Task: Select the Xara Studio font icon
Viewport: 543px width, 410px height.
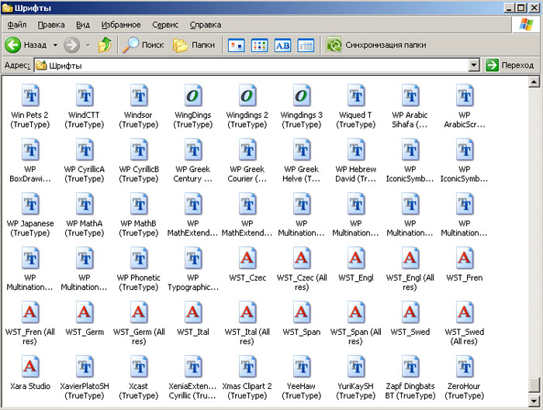Action: coord(30,367)
